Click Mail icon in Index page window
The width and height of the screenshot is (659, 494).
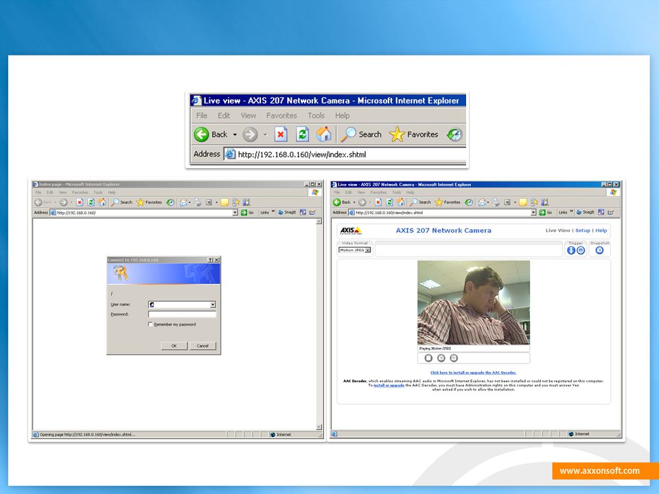coord(184,202)
